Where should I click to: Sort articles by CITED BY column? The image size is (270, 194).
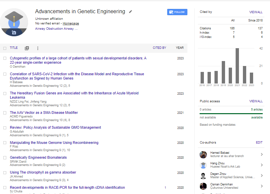point(159,48)
